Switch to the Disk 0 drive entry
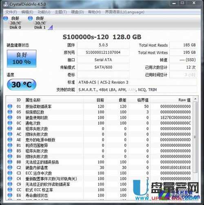This screenshot has height=205, width=204. 15,23
